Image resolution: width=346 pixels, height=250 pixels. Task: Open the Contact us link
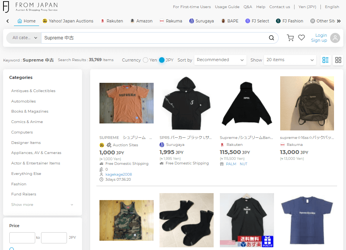[x=279, y=7]
